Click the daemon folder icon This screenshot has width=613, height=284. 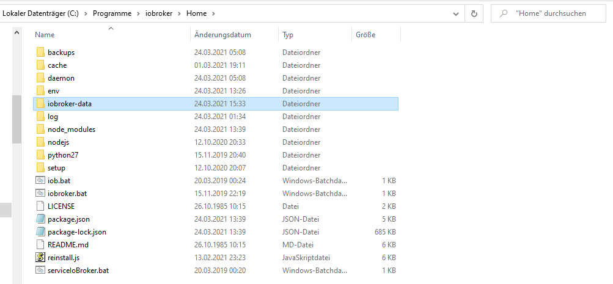point(40,78)
